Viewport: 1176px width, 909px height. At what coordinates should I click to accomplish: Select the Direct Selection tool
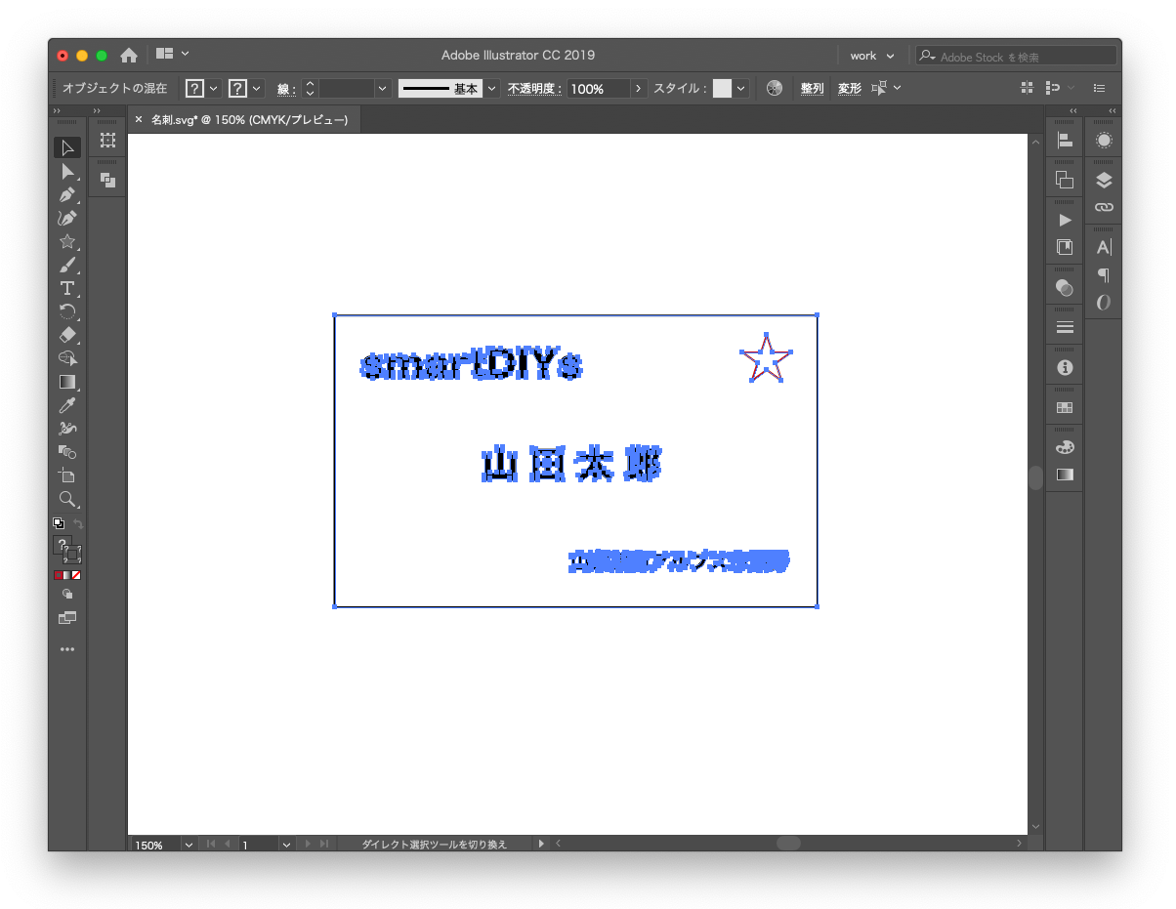[66, 172]
